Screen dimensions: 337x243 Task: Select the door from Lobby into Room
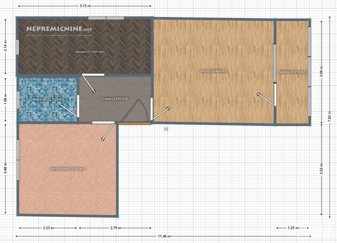click(152, 109)
